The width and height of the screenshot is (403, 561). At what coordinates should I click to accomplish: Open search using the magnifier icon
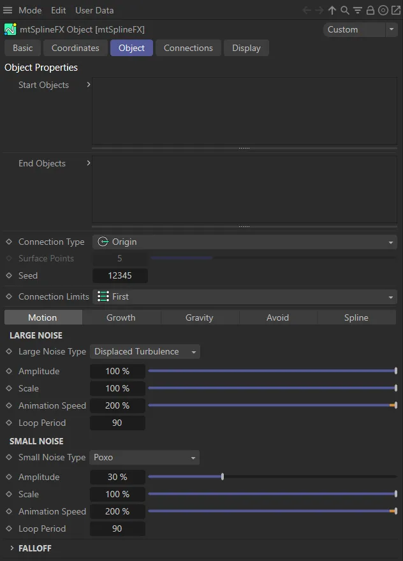(344, 10)
